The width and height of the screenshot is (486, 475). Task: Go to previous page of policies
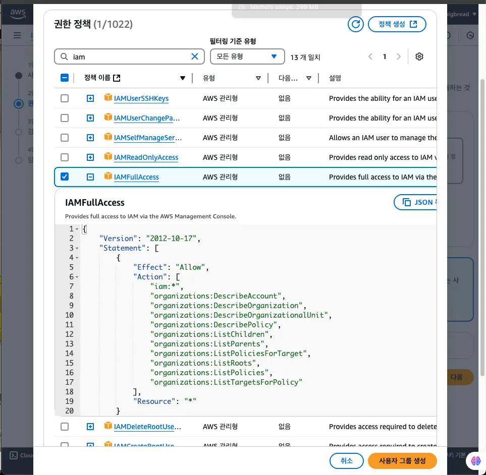(370, 56)
